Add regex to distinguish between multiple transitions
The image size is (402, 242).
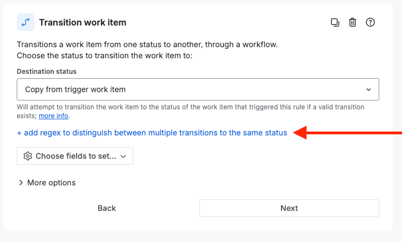point(152,133)
